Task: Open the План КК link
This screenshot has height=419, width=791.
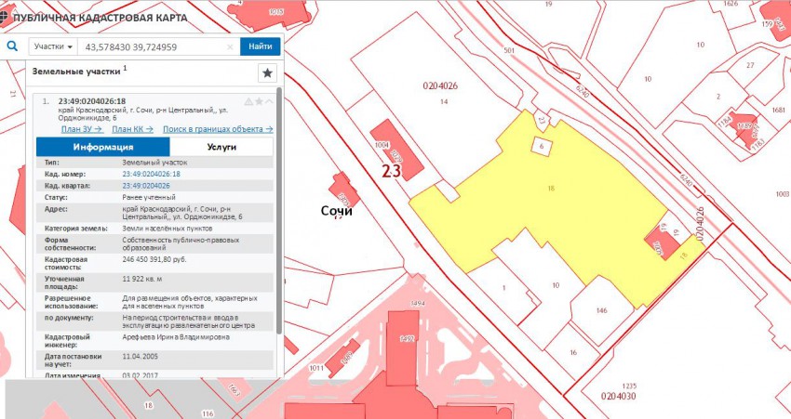Action: 132,129
